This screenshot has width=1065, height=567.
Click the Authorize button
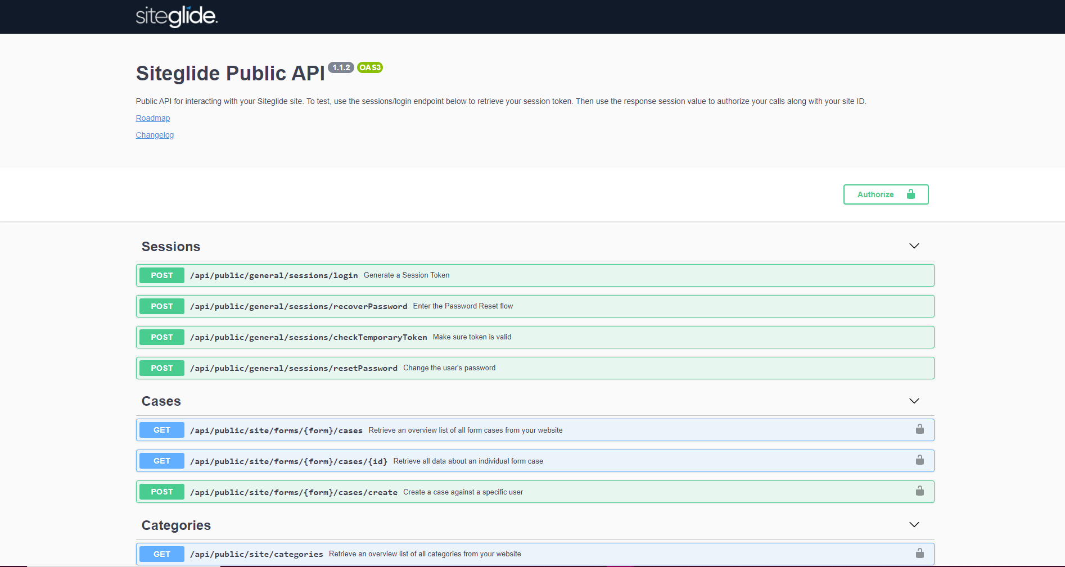886,194
